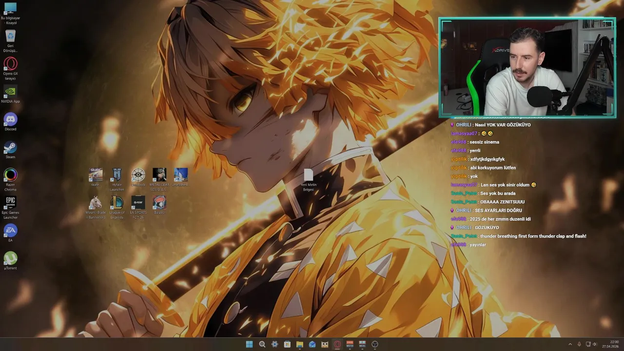Click chat message 'abi korkuyorum lütfen'
The width and height of the screenshot is (624, 351).
pos(493,168)
